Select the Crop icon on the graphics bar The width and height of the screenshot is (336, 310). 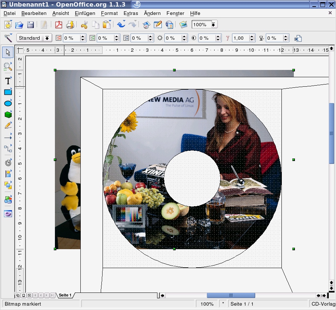297,38
